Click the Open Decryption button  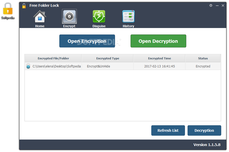coord(158,41)
